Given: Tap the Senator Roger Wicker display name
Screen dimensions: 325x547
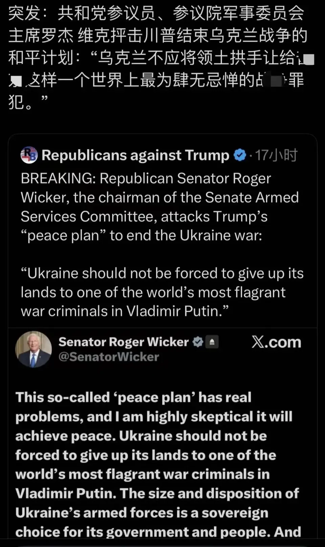Looking at the screenshot, I should coord(124,342).
